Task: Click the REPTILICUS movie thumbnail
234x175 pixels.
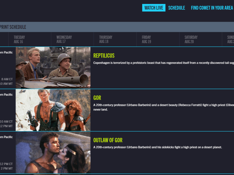Action: pyautogui.click(x=53, y=67)
